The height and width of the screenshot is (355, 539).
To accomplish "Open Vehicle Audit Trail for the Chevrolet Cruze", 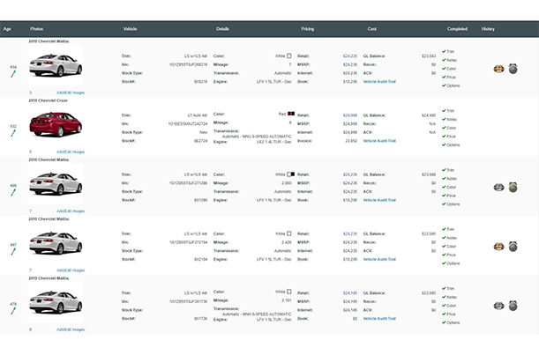I will (381, 140).
